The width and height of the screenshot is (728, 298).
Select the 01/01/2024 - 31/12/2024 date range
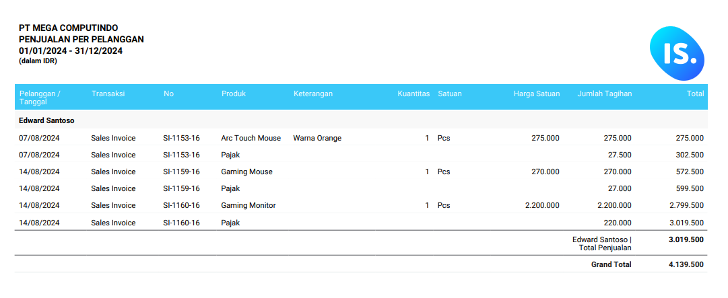(71, 50)
